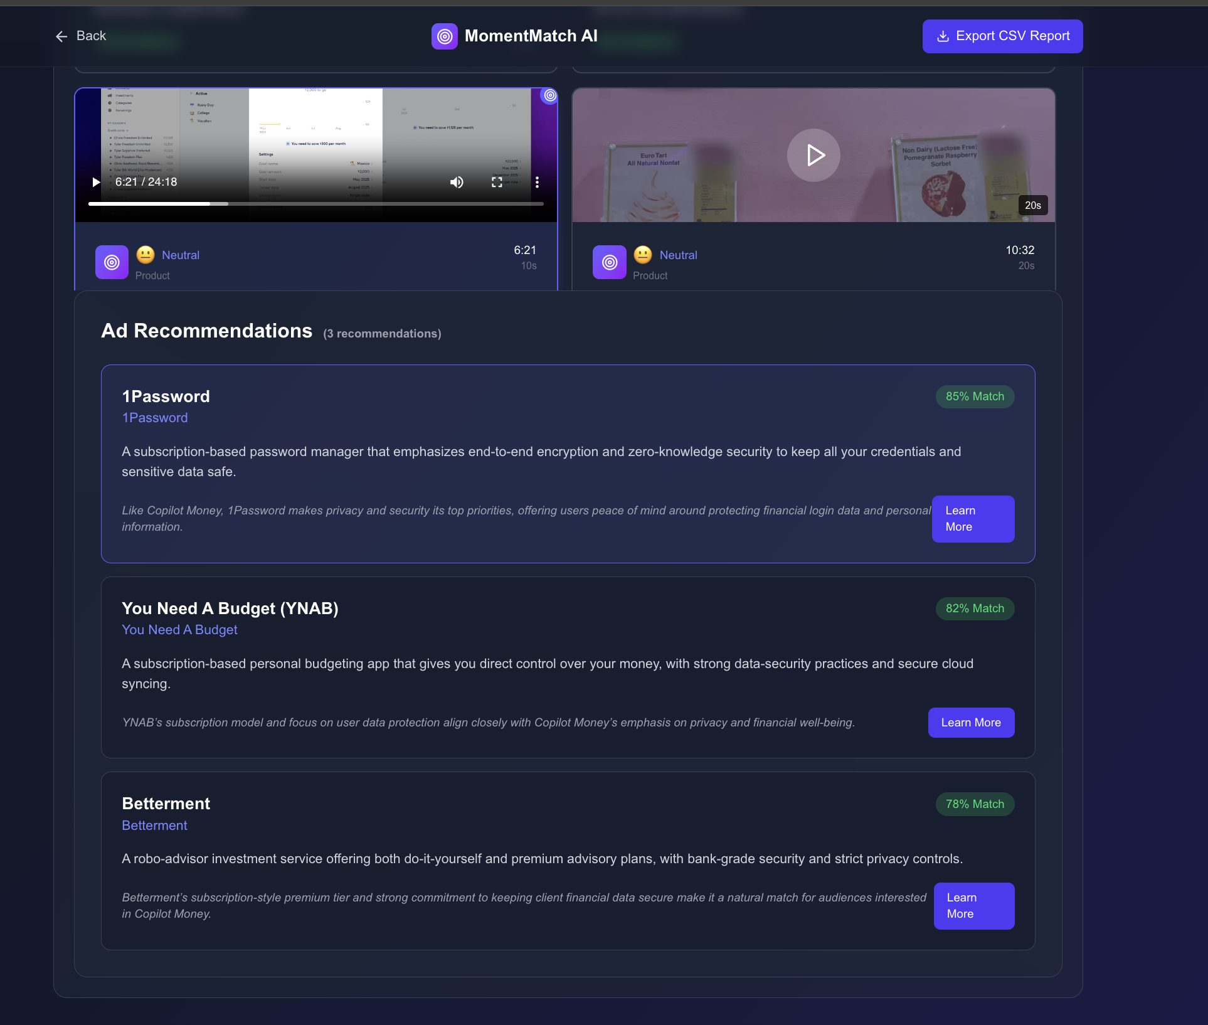Image resolution: width=1208 pixels, height=1025 pixels.
Task: Enter fullscreen mode on the video
Action: (497, 182)
